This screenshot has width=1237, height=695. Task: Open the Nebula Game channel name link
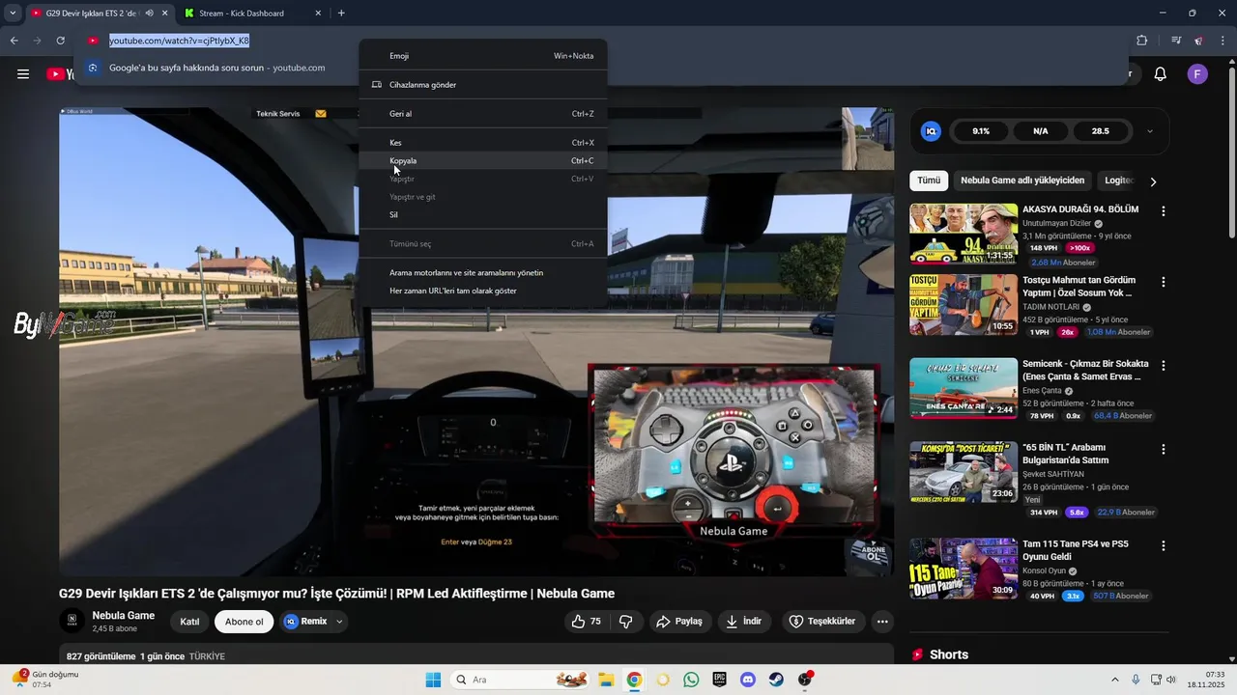pyautogui.click(x=124, y=616)
